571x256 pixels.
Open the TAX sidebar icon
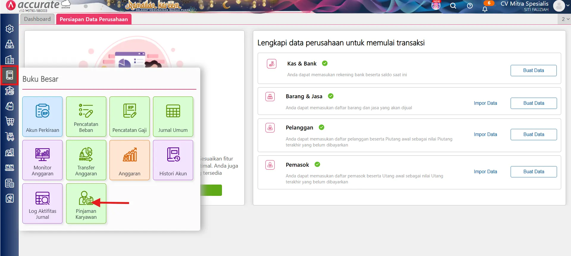10,183
